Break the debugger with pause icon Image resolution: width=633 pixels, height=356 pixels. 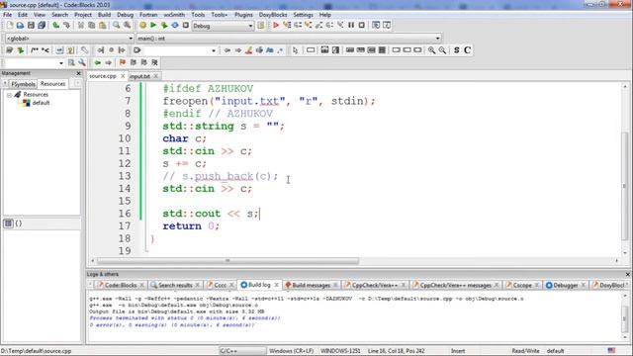(351, 26)
